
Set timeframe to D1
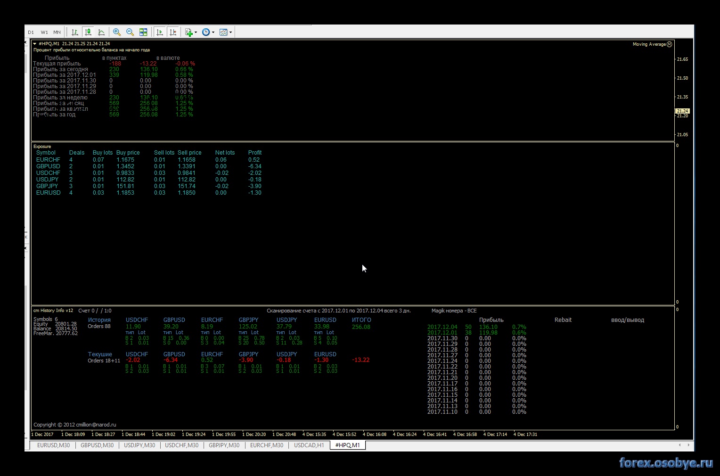pyautogui.click(x=31, y=33)
